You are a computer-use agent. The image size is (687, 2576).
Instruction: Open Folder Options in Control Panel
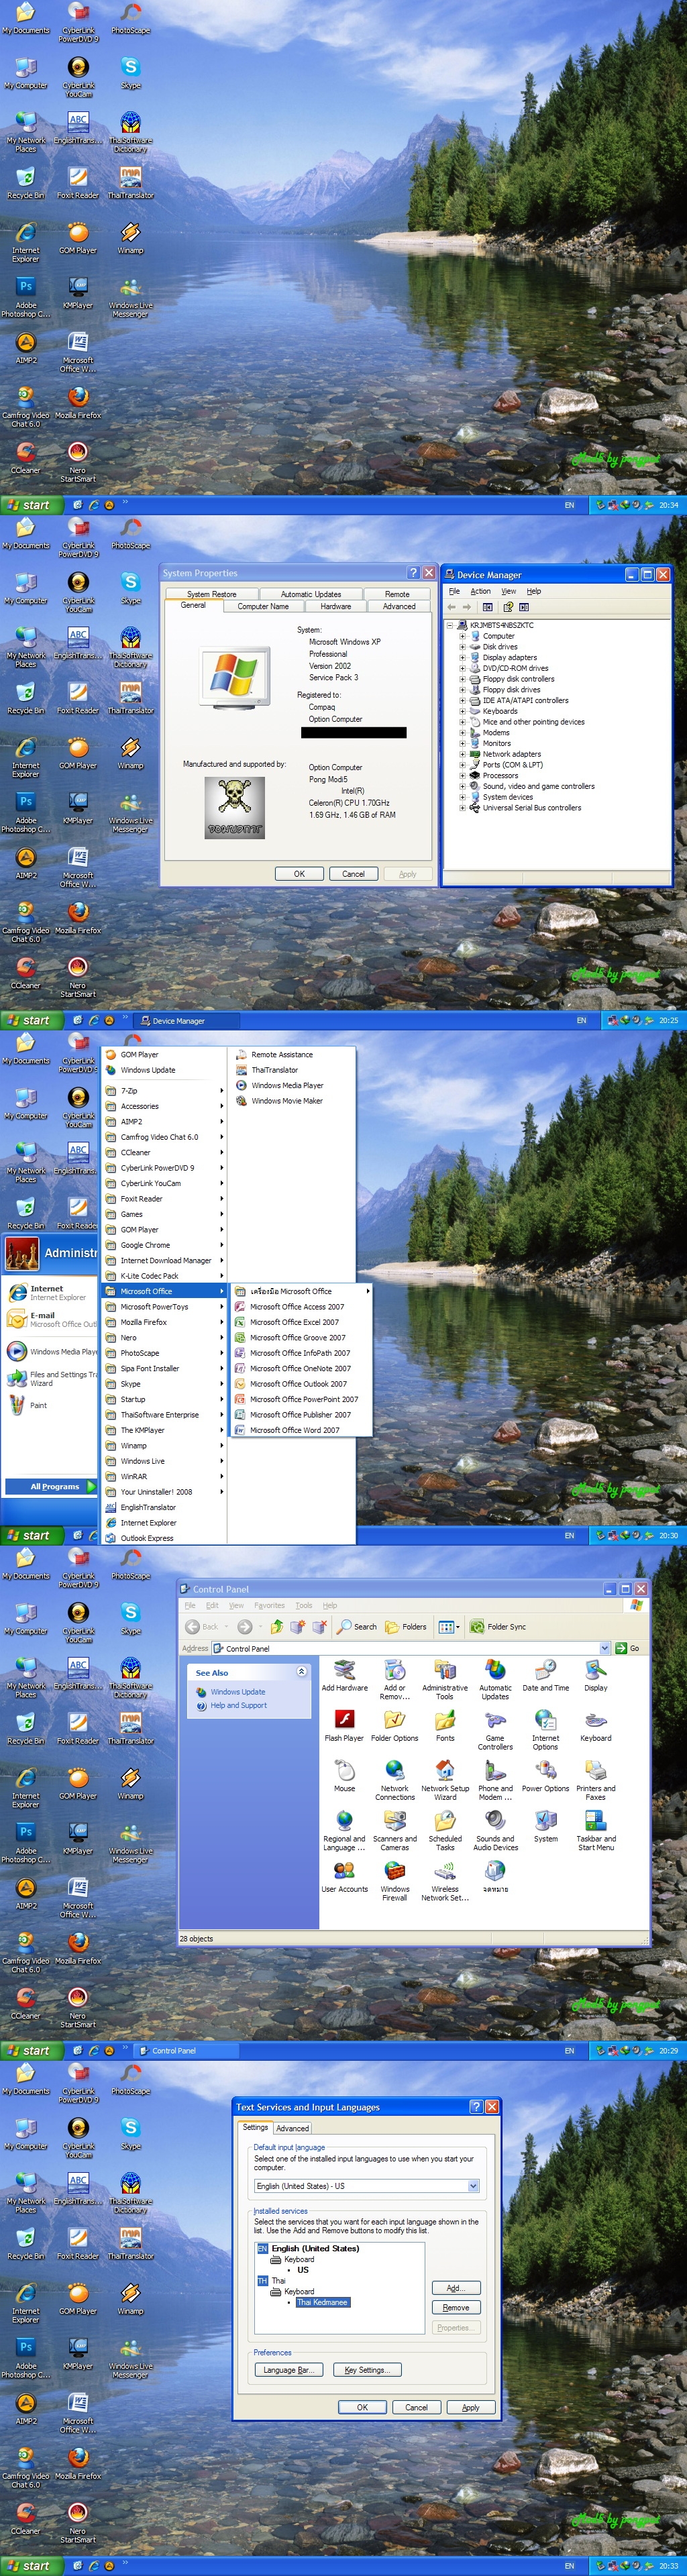click(x=395, y=1726)
